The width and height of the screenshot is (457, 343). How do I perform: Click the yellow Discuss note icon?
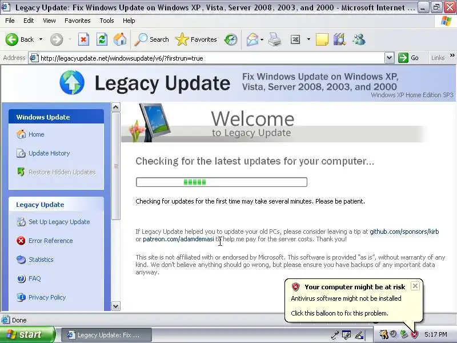click(322, 39)
